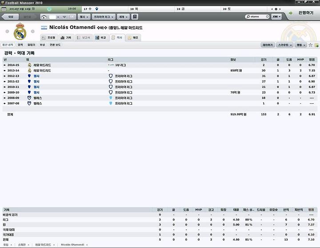Expand the 2012-13 season row
This screenshot has width=320, height=248.
point(5,76)
